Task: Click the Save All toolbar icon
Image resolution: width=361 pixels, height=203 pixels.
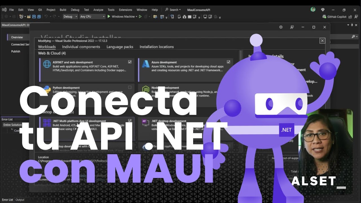Action: tap(39, 17)
